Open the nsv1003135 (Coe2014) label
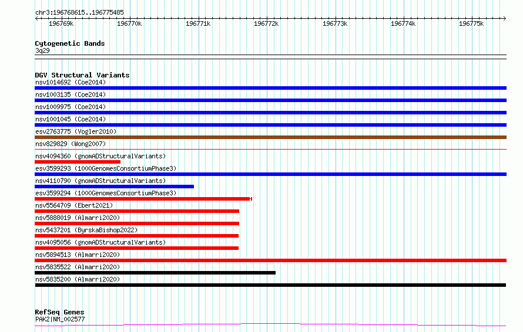 [71, 94]
